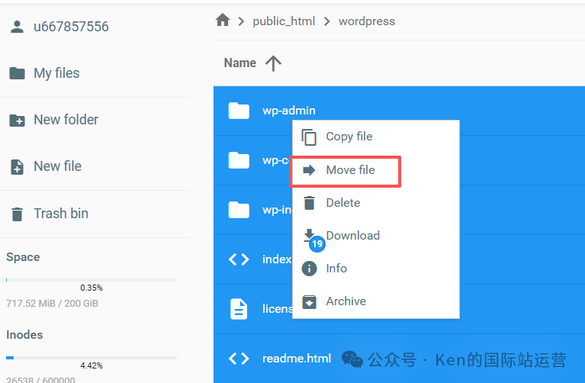Open My files in the sidebar
Screen dimensions: 585x383
pos(56,73)
